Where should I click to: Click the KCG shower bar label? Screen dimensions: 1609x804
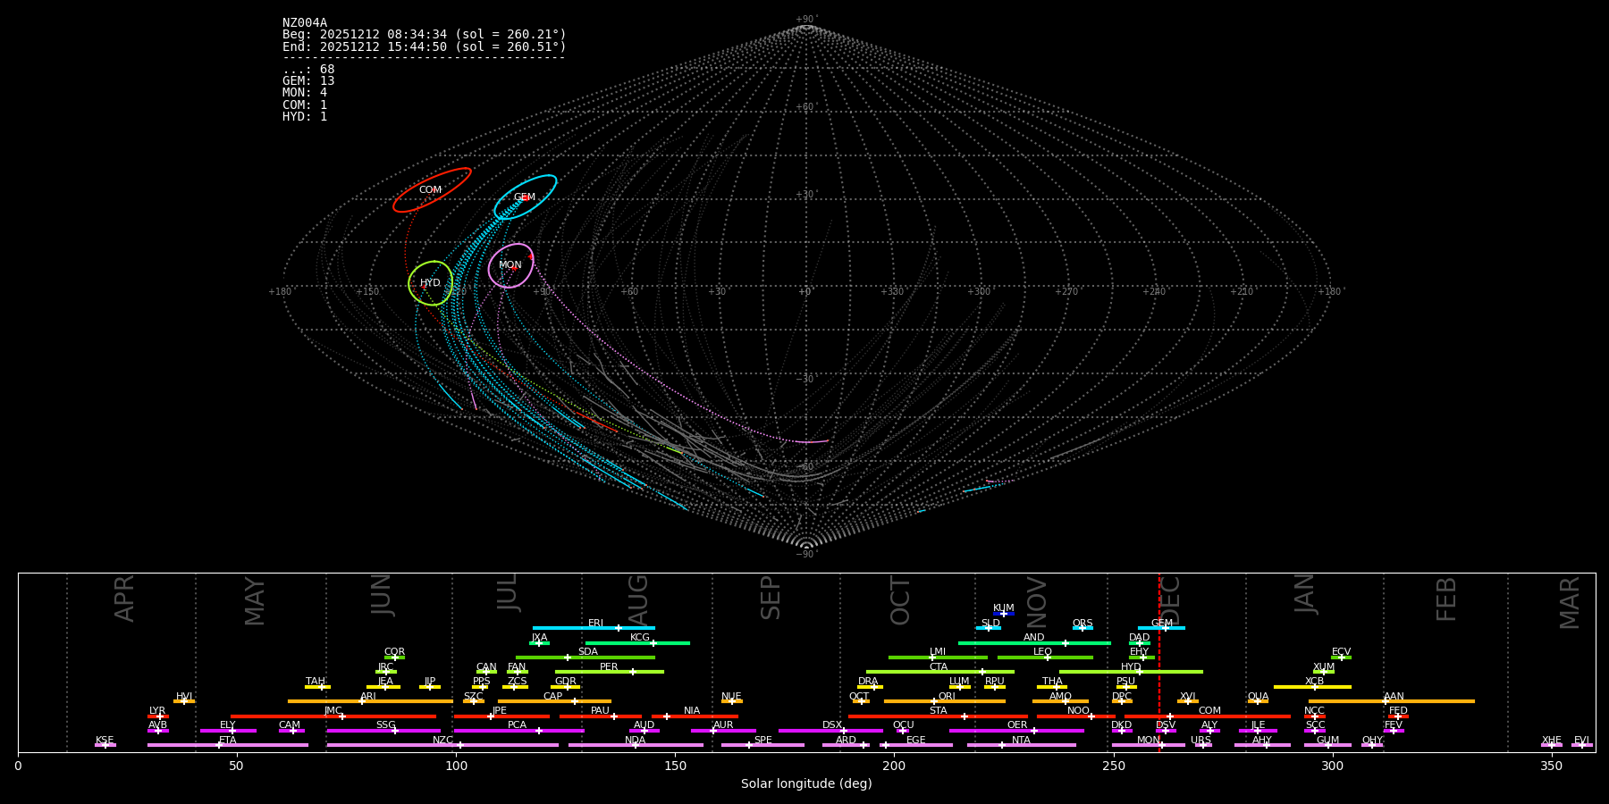pos(640,637)
